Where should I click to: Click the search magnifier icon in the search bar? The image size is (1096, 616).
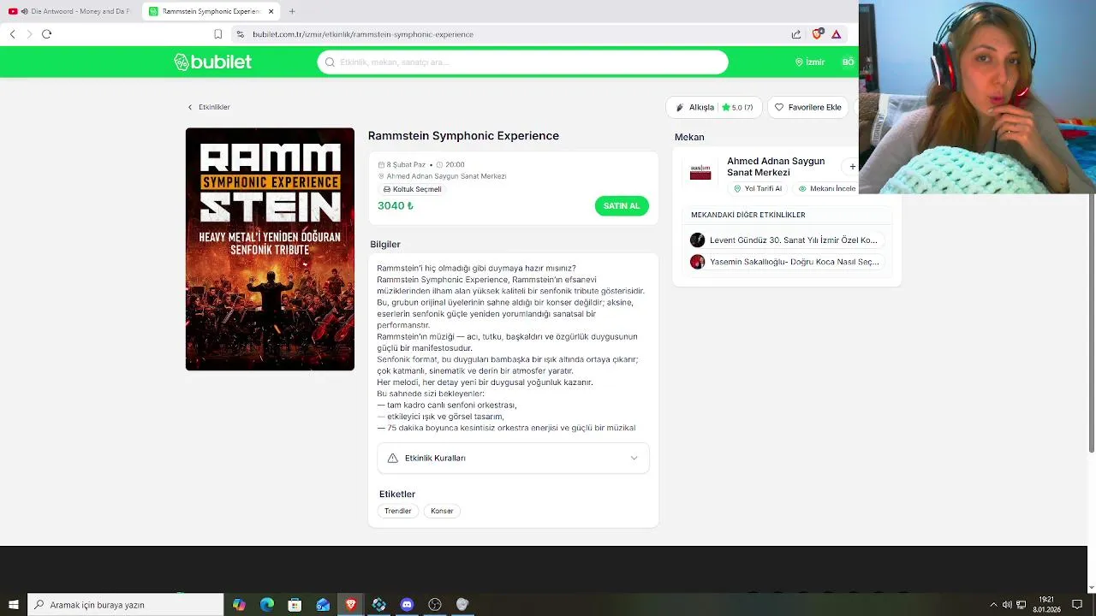tap(330, 62)
